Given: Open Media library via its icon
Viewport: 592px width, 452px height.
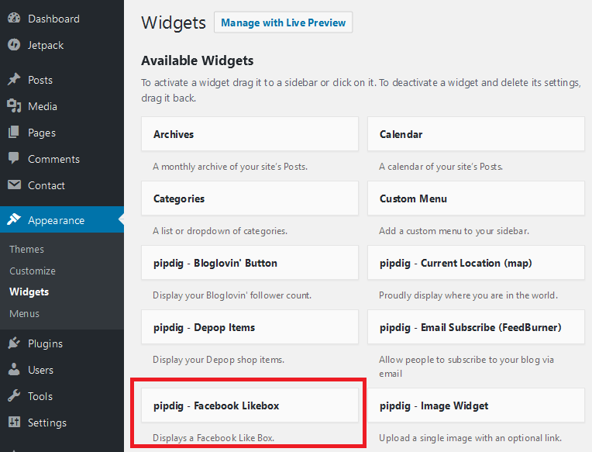Looking at the screenshot, I should point(14,105).
